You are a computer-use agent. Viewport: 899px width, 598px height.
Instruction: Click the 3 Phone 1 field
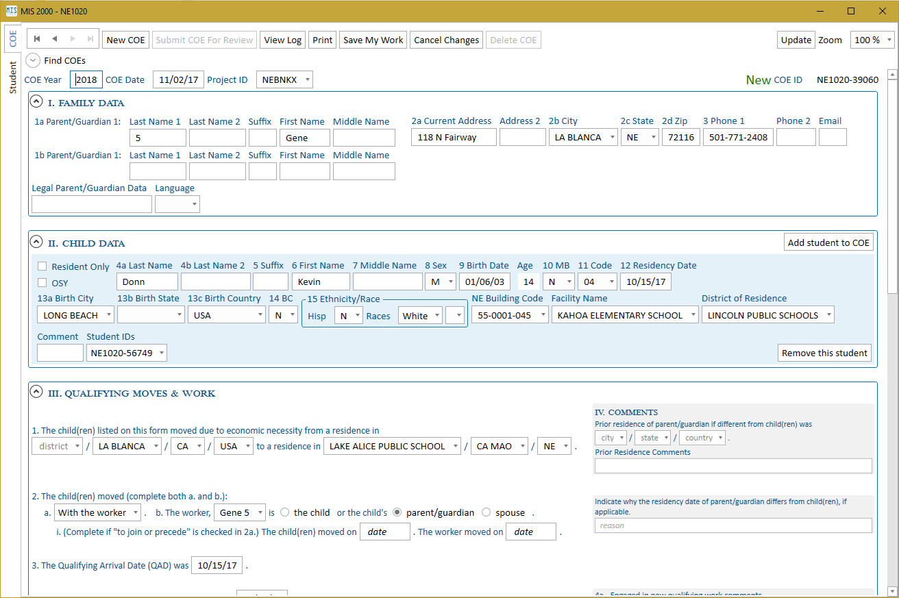pyautogui.click(x=738, y=137)
